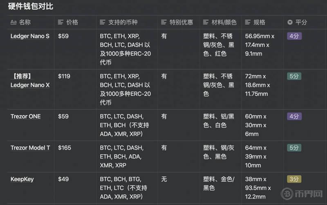The height and width of the screenshot is (205, 327).
Task: Click the text icon beside 规格
Action: click(248, 22)
